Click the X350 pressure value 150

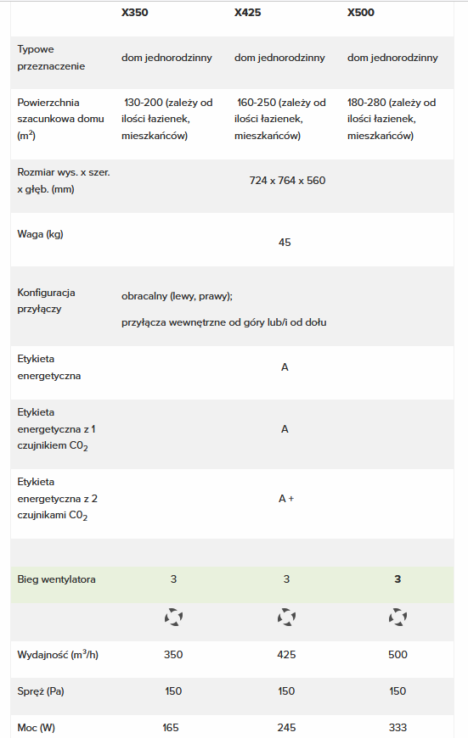click(x=173, y=691)
